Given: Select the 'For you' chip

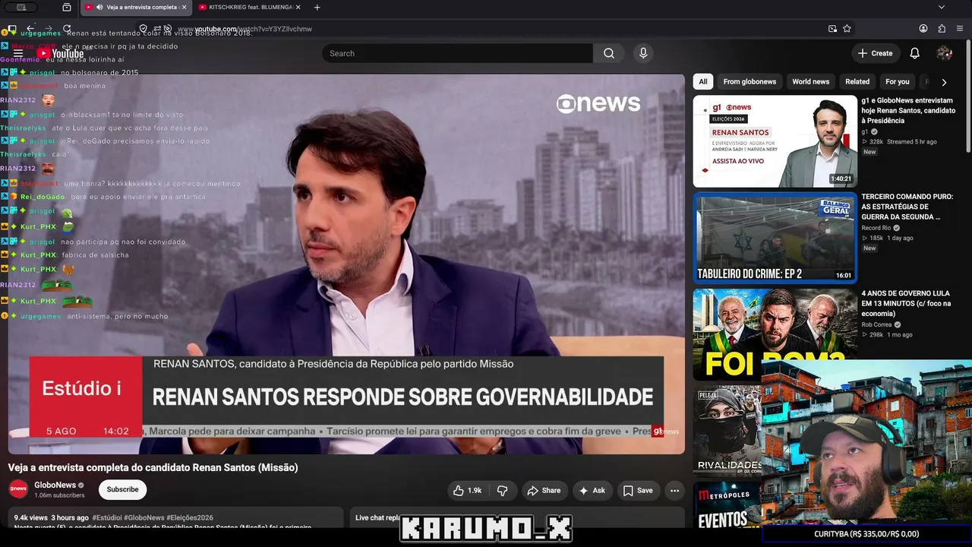Looking at the screenshot, I should coord(898,82).
